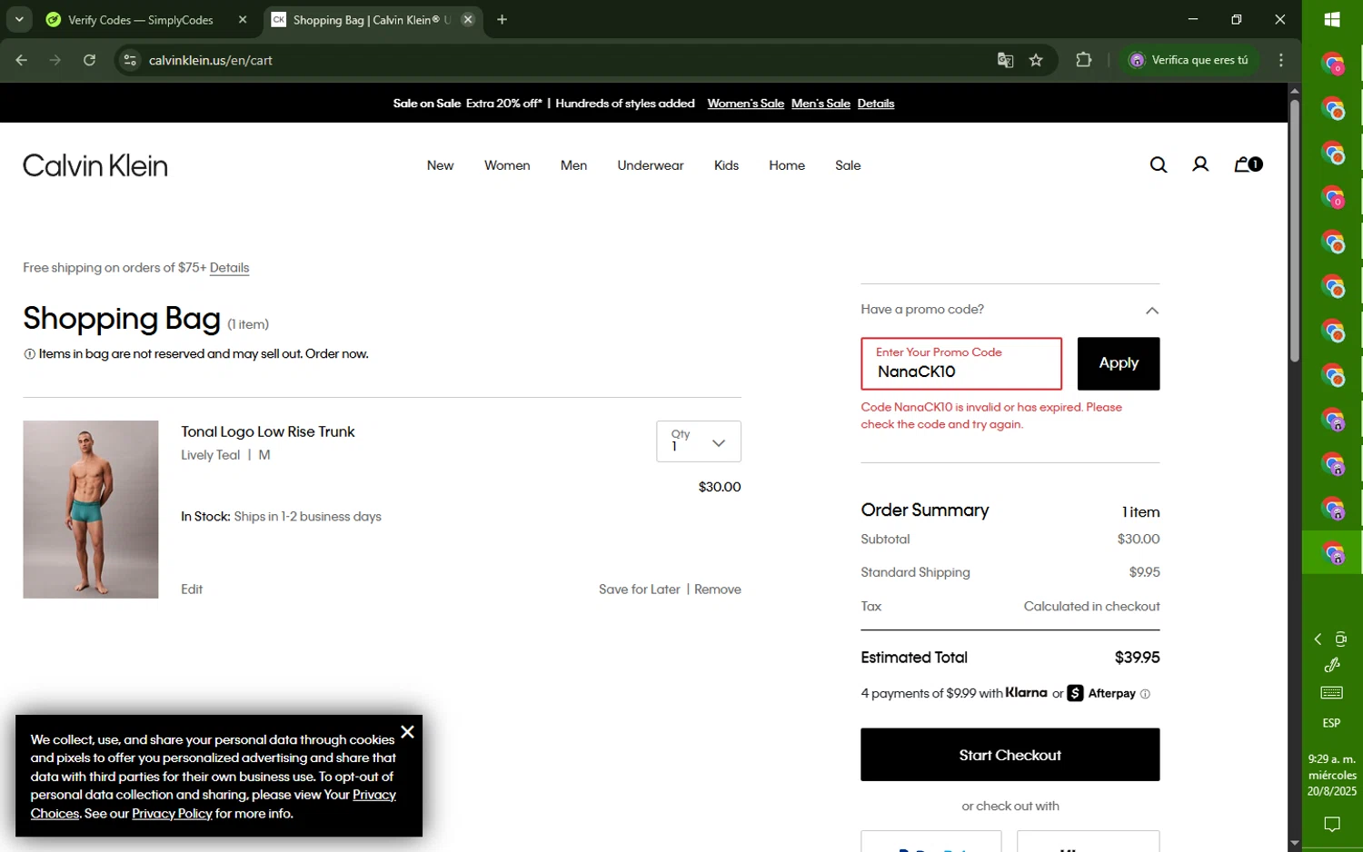
Task: Expand the hidden system tray icons chevron
Action: pyautogui.click(x=1318, y=639)
